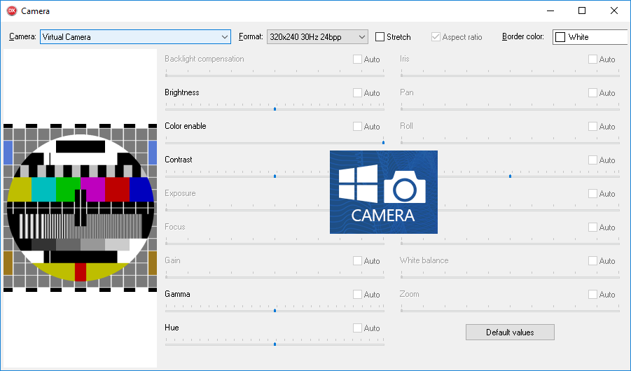Reset settings with Default values button
631x371 pixels.
(510, 332)
